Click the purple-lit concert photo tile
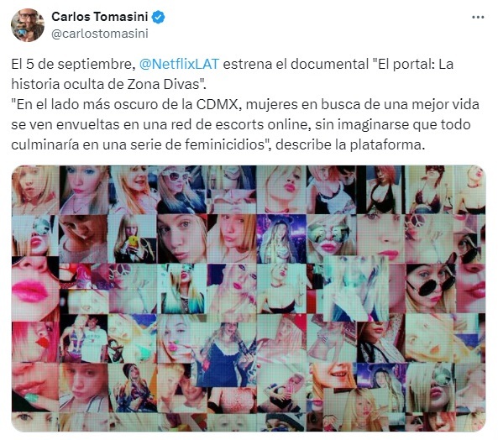This screenshot has width=498, height=440. pyautogui.click(x=281, y=238)
